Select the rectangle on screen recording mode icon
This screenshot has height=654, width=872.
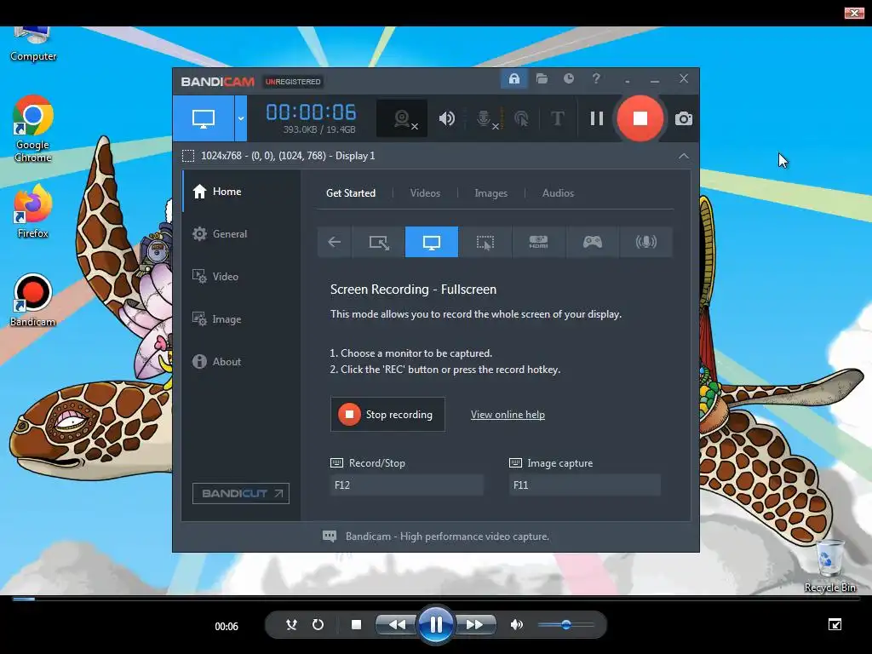point(378,242)
